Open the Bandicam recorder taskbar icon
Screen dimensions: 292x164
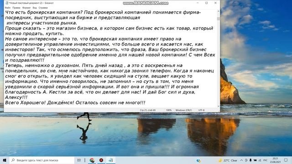[x=101, y=160]
